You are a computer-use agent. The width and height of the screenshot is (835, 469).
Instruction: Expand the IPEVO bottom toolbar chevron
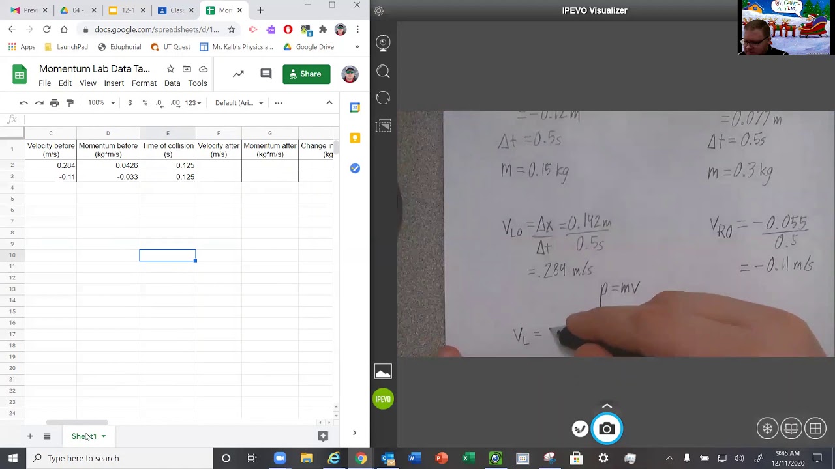[607, 406]
